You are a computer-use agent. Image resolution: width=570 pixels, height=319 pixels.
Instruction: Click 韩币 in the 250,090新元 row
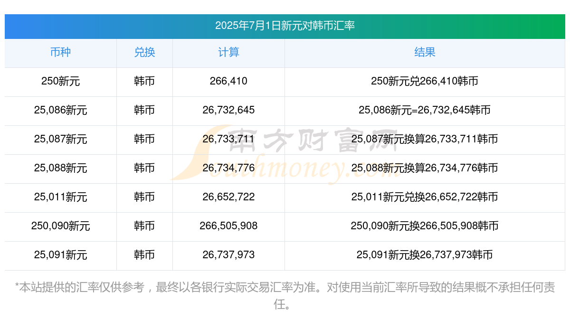click(x=144, y=226)
